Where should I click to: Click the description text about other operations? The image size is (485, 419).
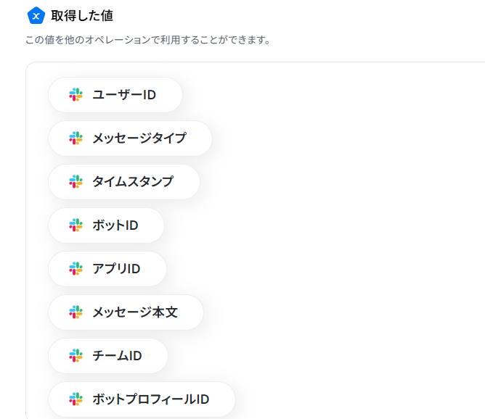coord(148,40)
